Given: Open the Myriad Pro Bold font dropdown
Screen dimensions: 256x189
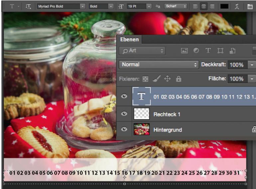Looking at the screenshot, I should [82, 6].
